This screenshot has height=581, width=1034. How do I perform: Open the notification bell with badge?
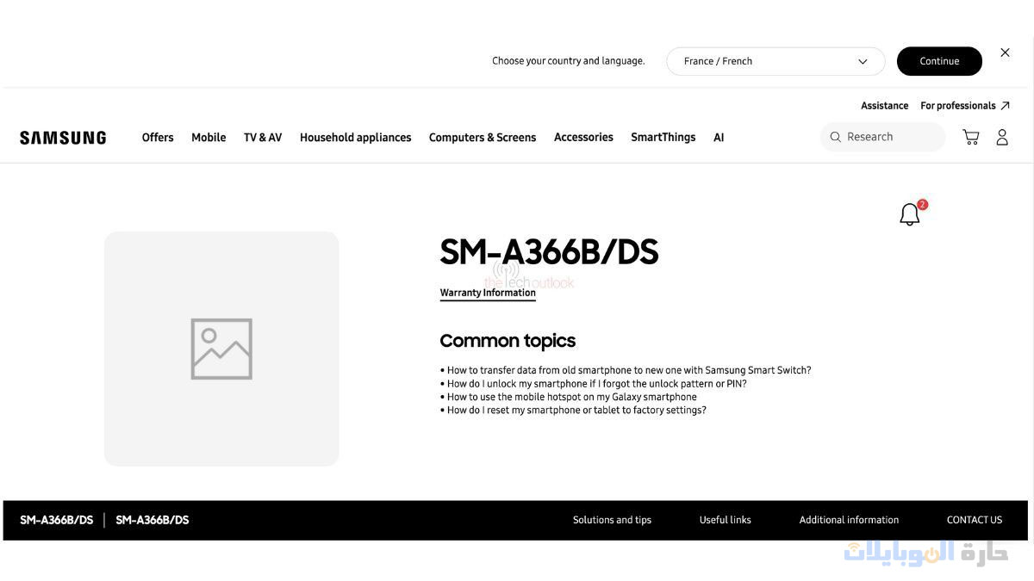click(x=910, y=214)
